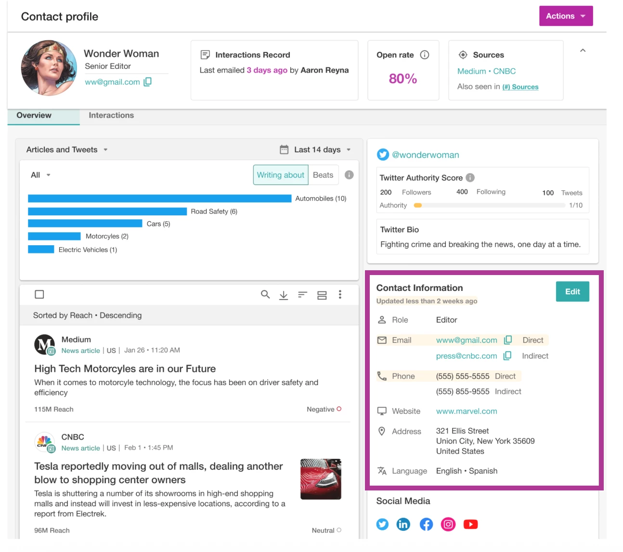Click the Medium outlet logo

tap(44, 345)
